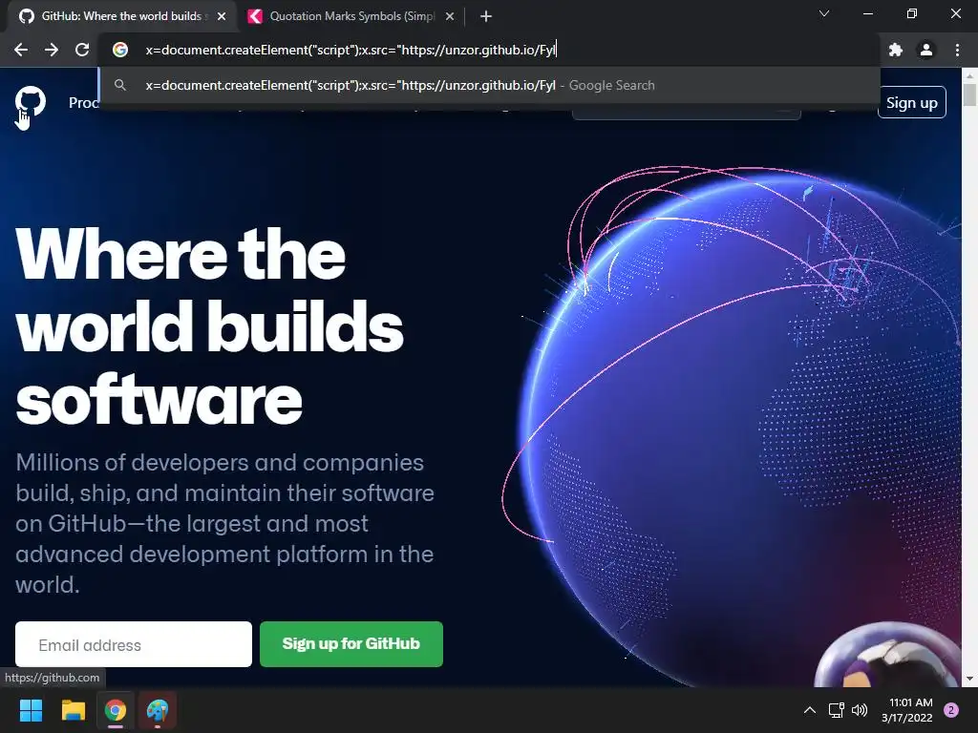
Task: Switch to Quotation Marks Symbols tab
Action: (351, 16)
